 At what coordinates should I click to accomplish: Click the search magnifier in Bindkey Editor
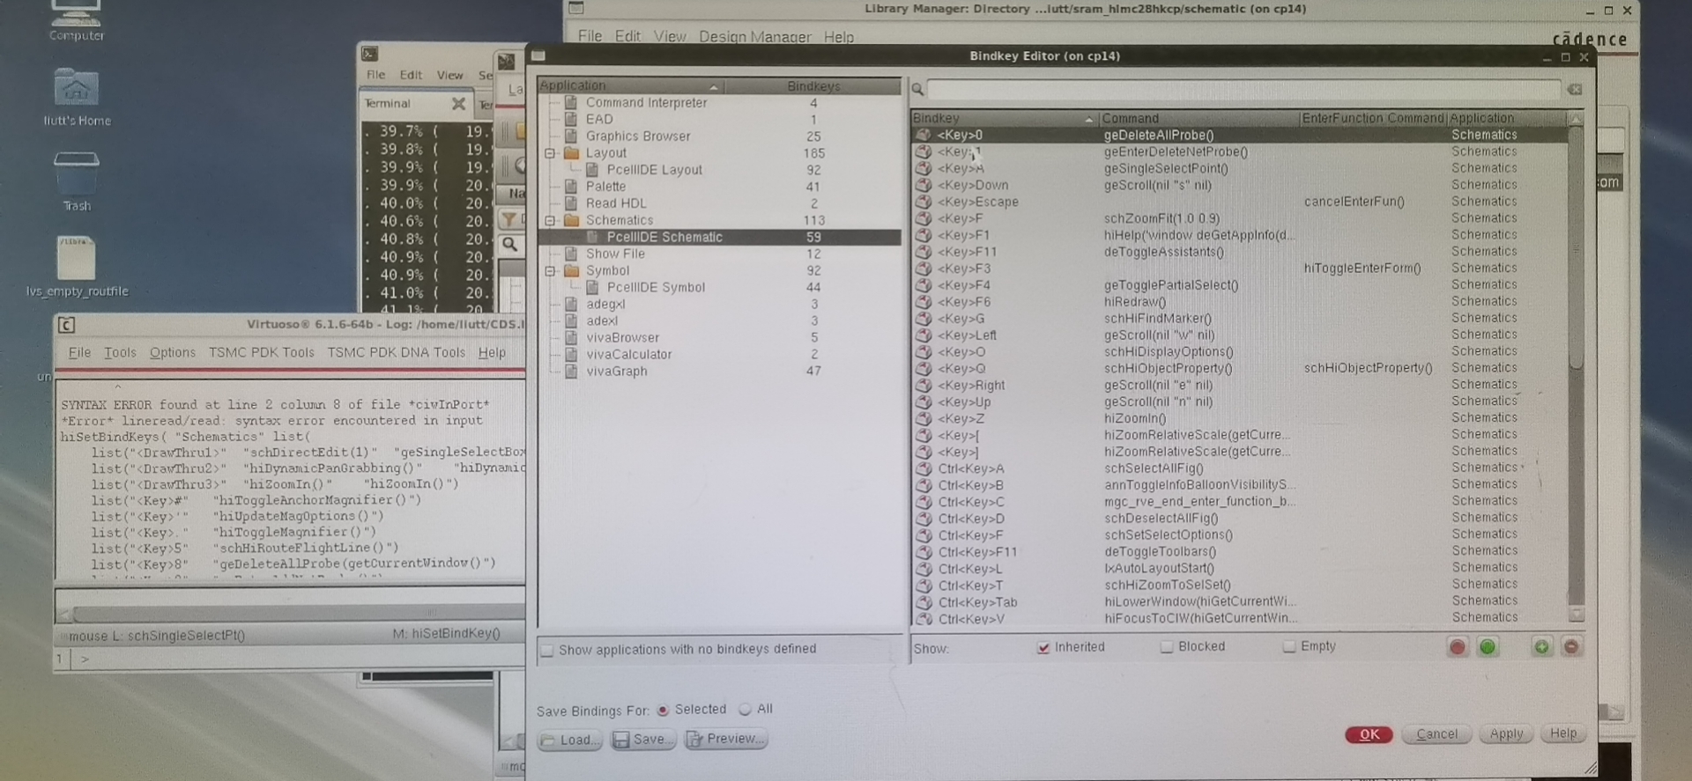pos(917,89)
